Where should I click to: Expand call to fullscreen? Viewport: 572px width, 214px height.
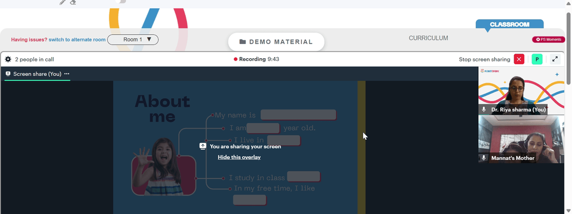(555, 59)
